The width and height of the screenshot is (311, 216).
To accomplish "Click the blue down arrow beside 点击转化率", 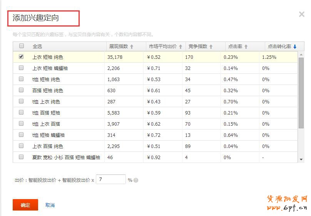I will tap(295, 47).
